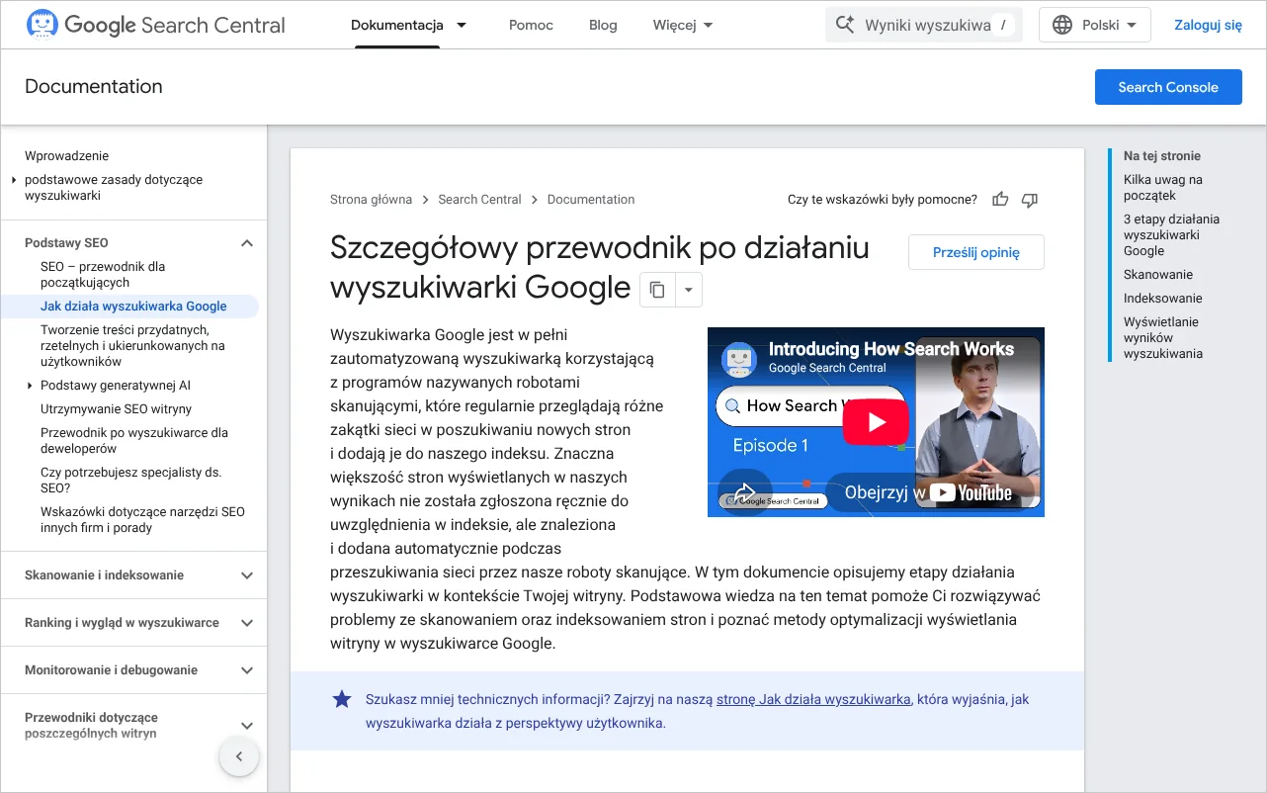Open Wprowadzenie in the sidebar
The width and height of the screenshot is (1267, 793).
(67, 156)
